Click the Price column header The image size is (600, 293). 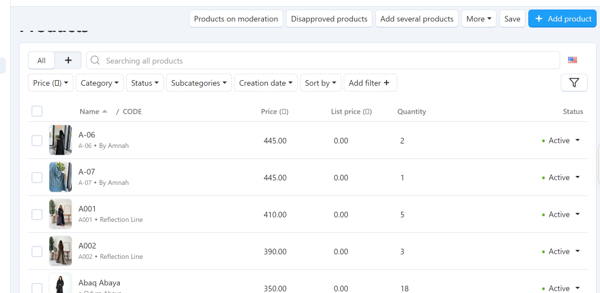(275, 111)
